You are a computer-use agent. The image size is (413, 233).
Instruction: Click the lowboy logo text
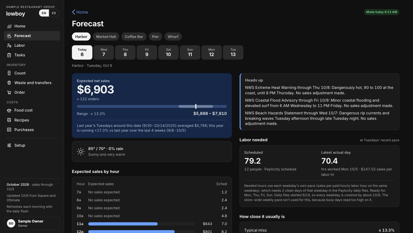16,14
